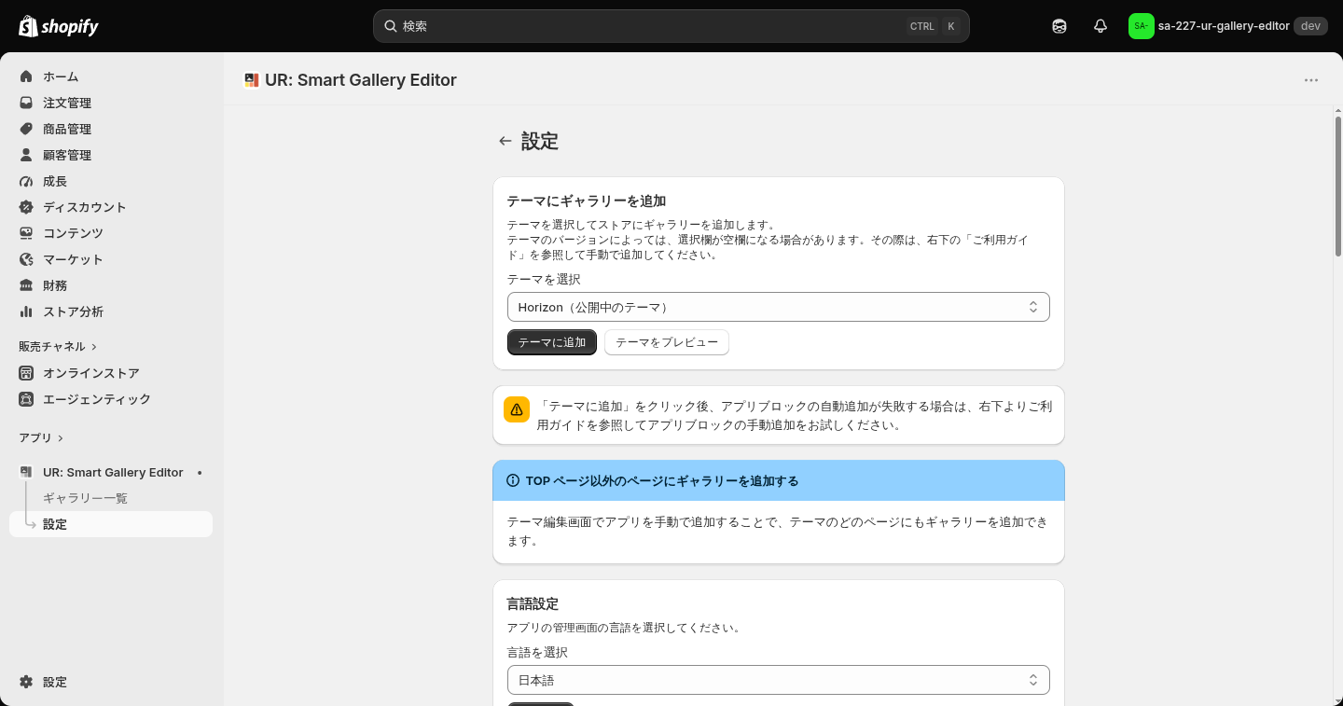Screen dimensions: 1343x706
Task: Click UR: Smart Gallery Editor sidebar app icon
Action: [x=26, y=473]
